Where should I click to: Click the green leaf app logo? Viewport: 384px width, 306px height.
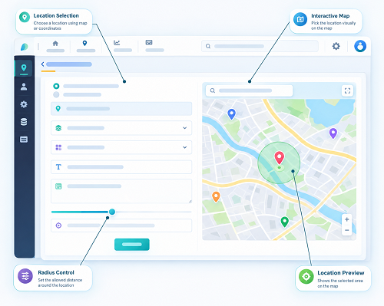click(25, 47)
